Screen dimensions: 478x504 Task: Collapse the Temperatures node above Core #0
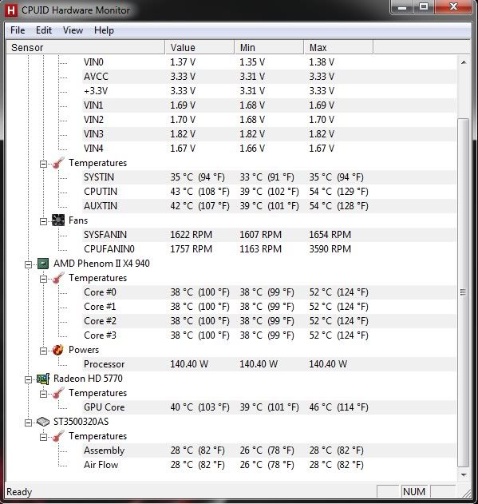tap(43, 280)
